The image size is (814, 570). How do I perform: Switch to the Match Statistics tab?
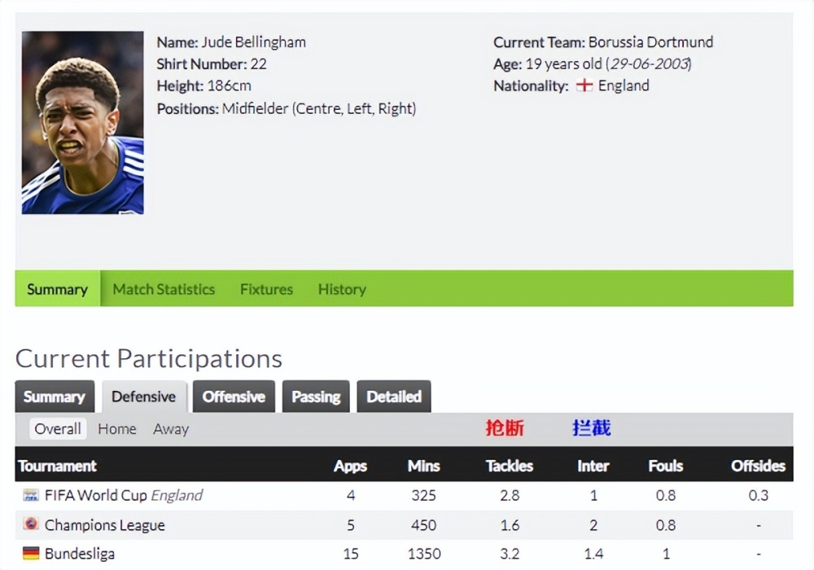click(x=164, y=289)
